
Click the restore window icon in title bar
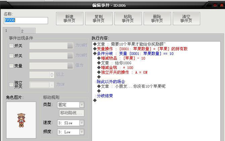pyautogui.click(x=215, y=5)
